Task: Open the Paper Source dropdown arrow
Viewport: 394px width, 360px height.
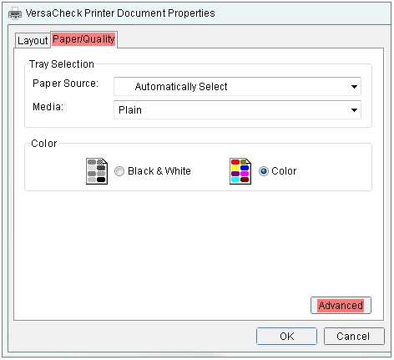Action: coord(354,87)
